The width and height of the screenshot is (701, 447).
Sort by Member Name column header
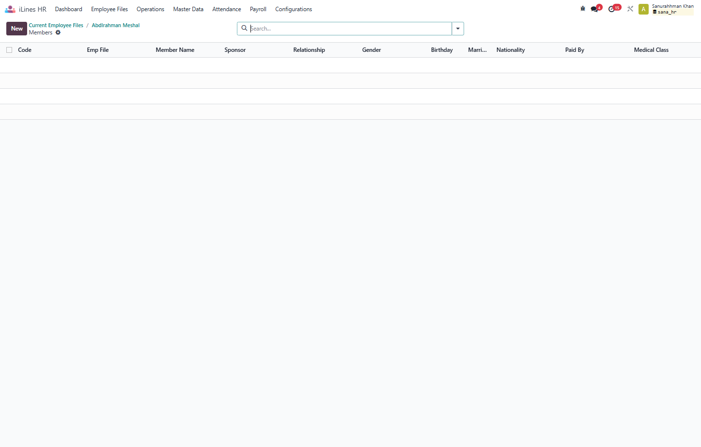[175, 50]
